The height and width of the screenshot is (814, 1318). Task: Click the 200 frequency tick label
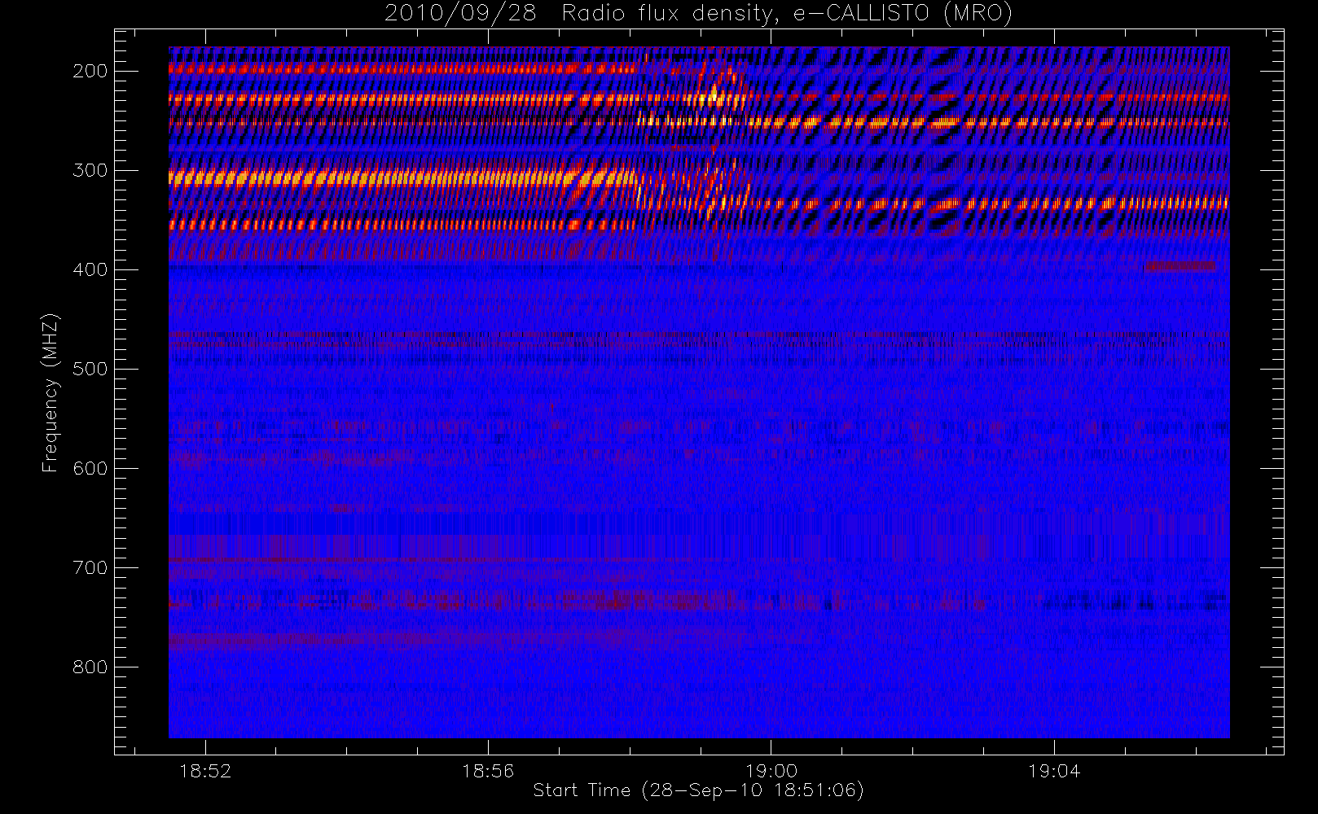90,71
